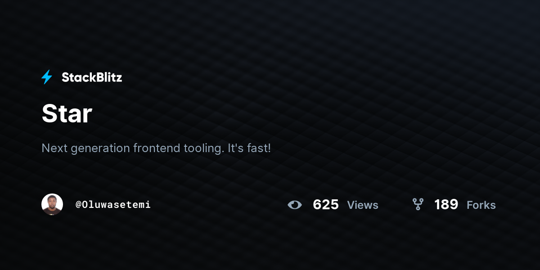Viewport: 540px width, 270px height.
Task: Click the word "tooling." in the description
Action: (x=203, y=148)
